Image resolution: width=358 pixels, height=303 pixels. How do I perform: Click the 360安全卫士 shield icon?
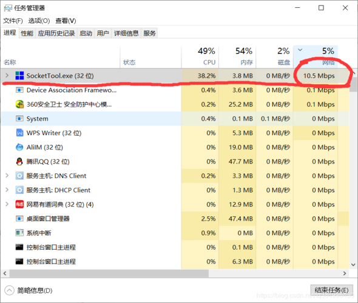tap(19, 104)
